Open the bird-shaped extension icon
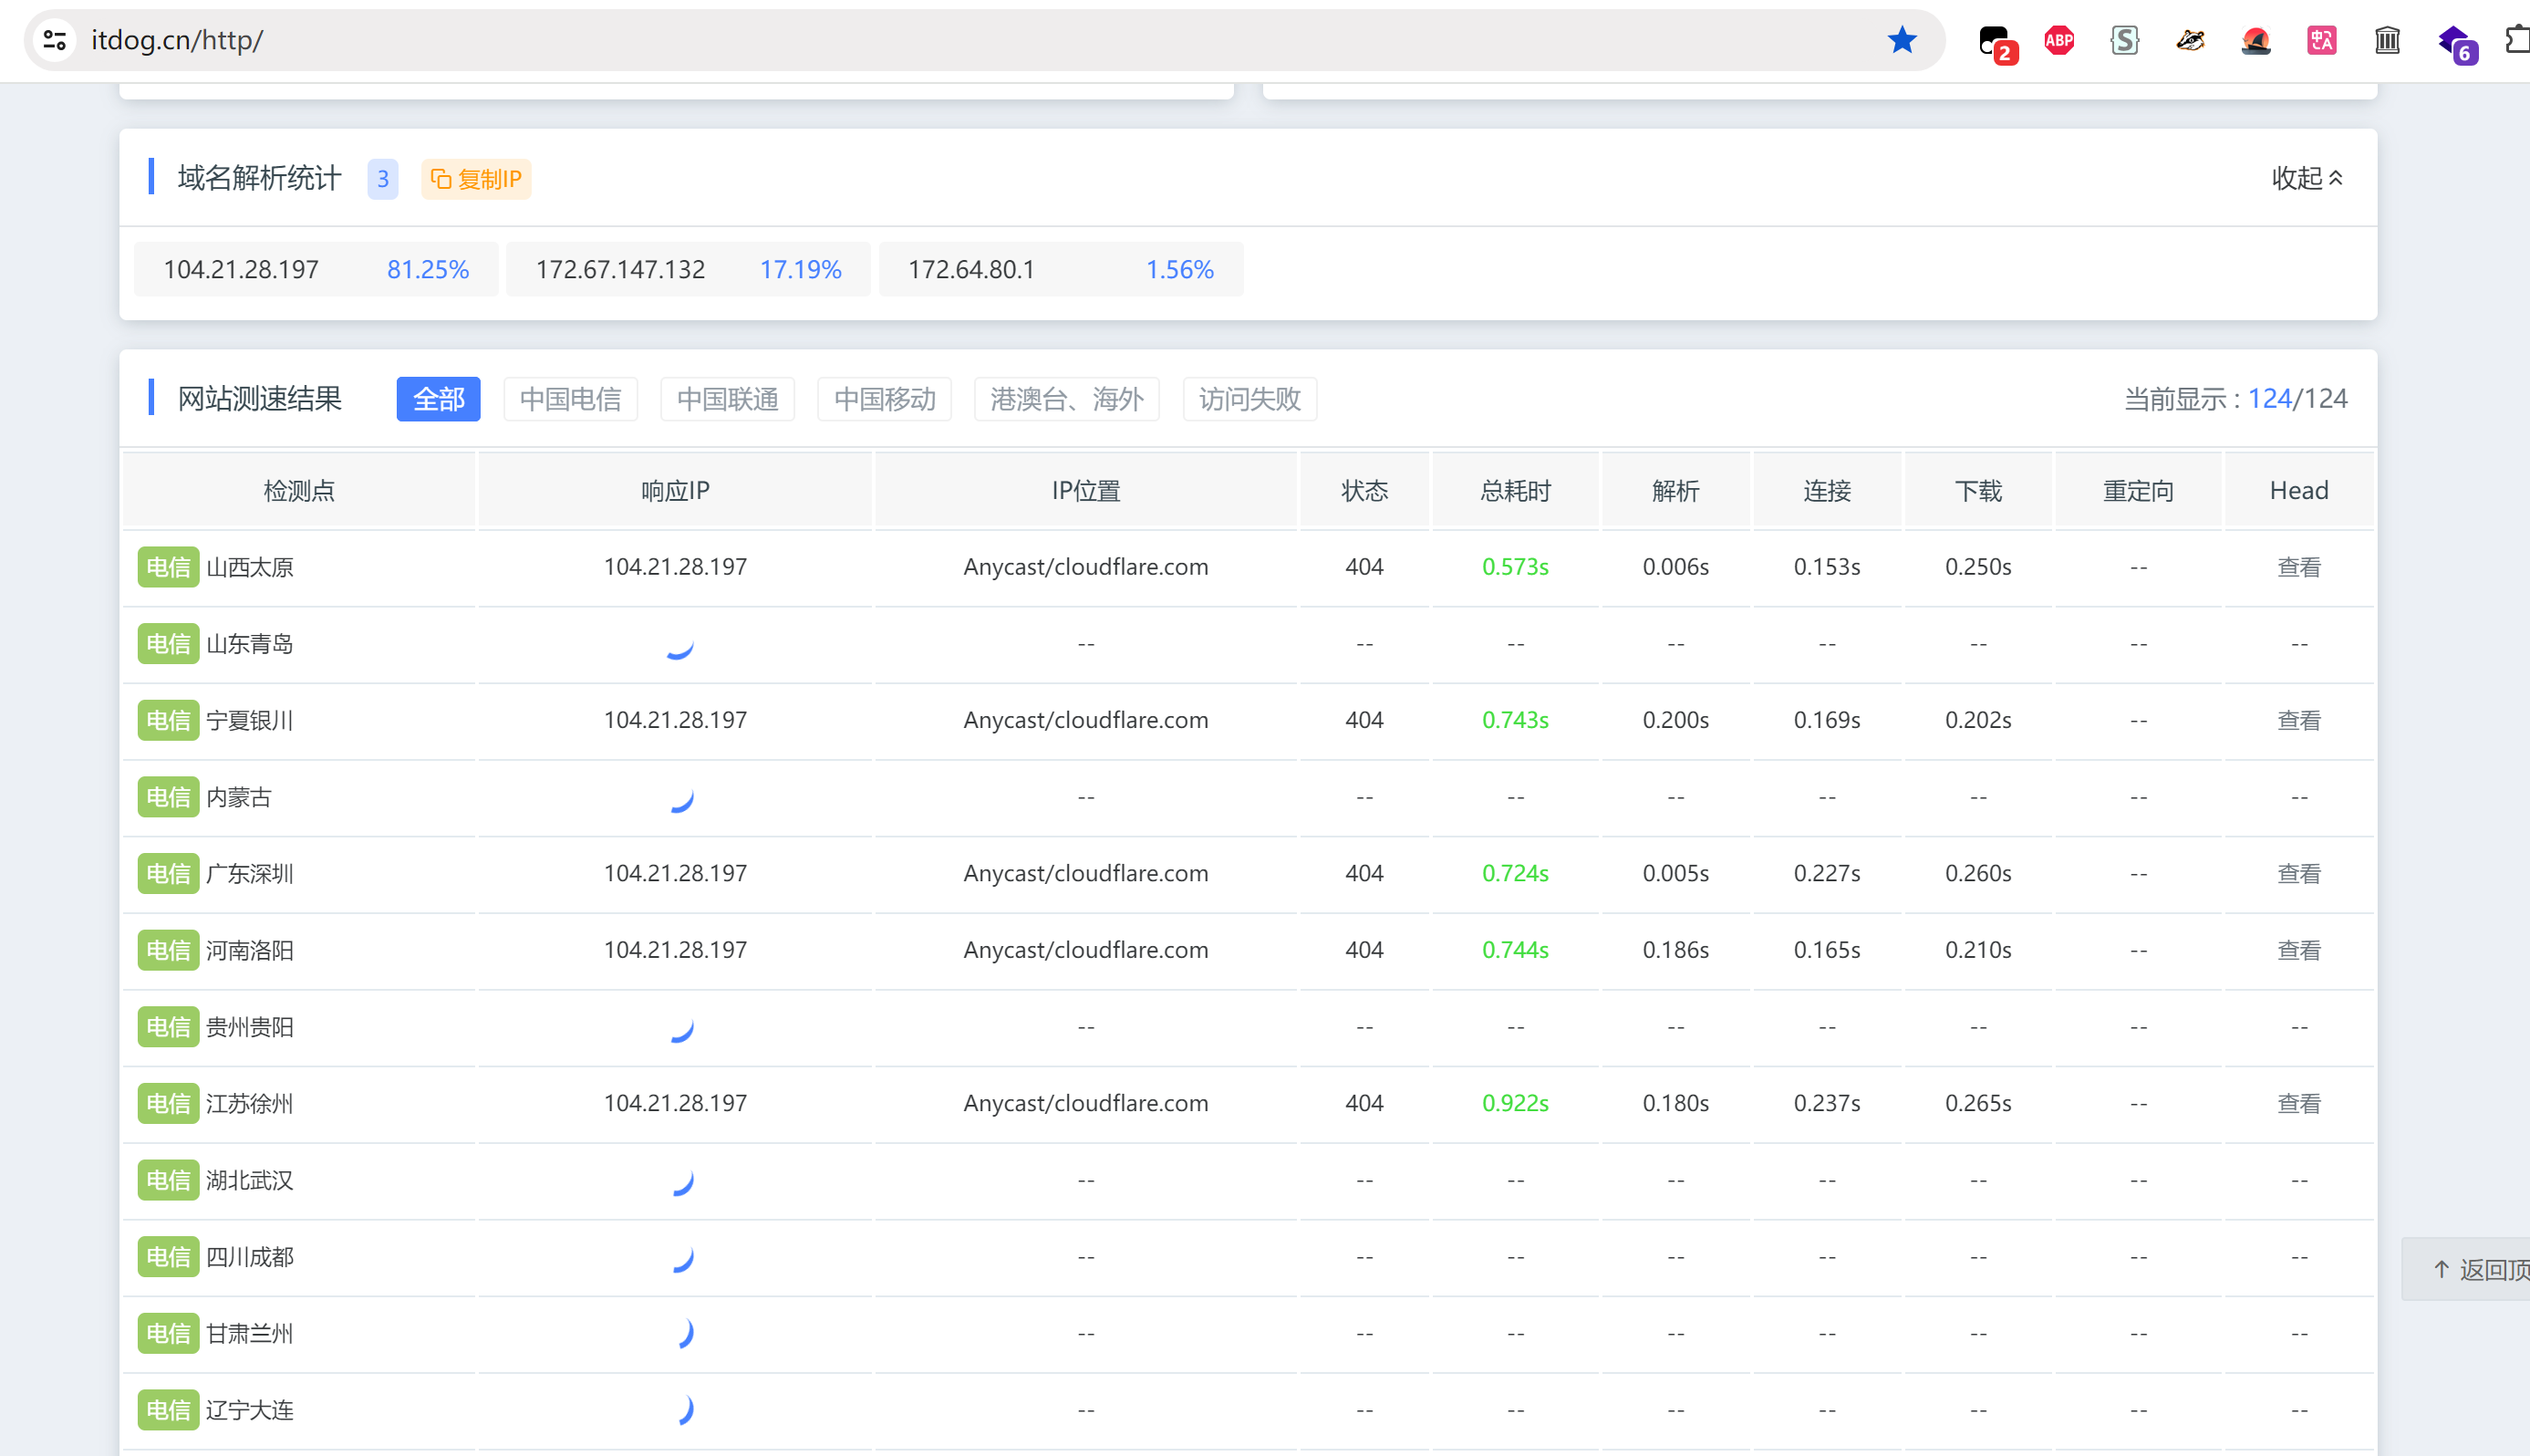Viewport: 2530px width, 1456px height. point(2190,40)
